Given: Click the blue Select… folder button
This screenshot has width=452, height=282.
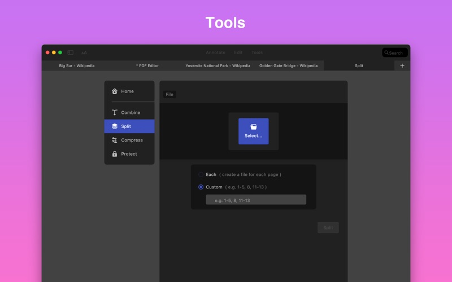Looking at the screenshot, I should (253, 131).
